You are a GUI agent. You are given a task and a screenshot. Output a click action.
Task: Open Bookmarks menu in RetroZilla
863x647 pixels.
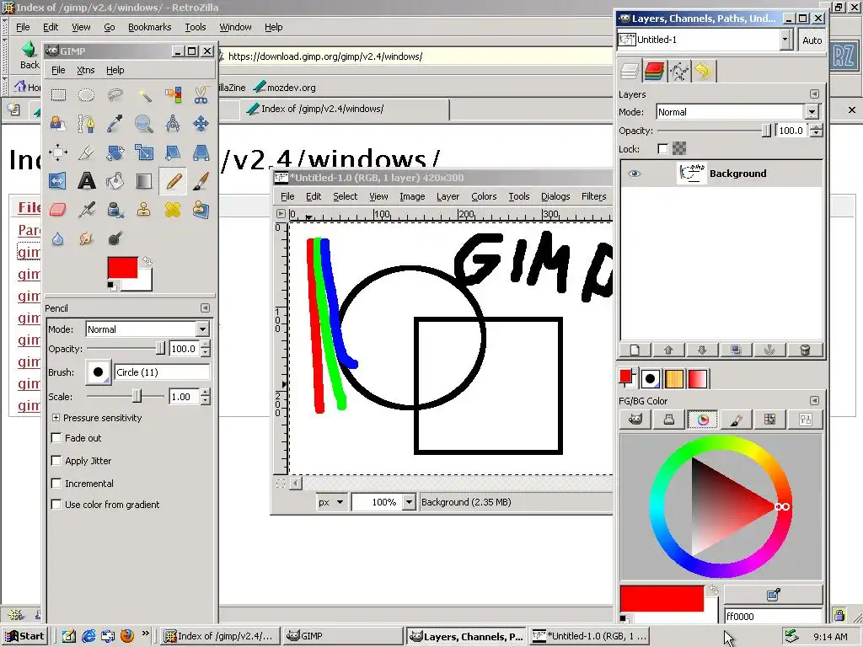[149, 27]
